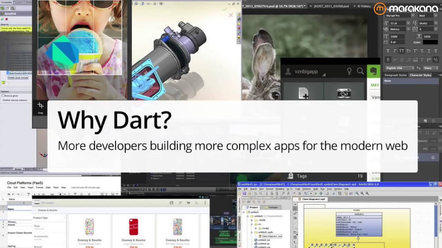Click the sort list icon in store app
Image resolution: width=442 pixels, height=248 pixels.
click(x=180, y=203)
